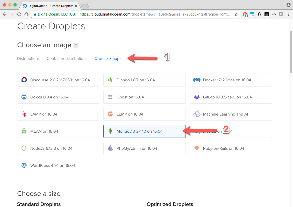Click the MongoDB leaf icon
The height and width of the screenshot is (207, 293).
[x=110, y=131]
